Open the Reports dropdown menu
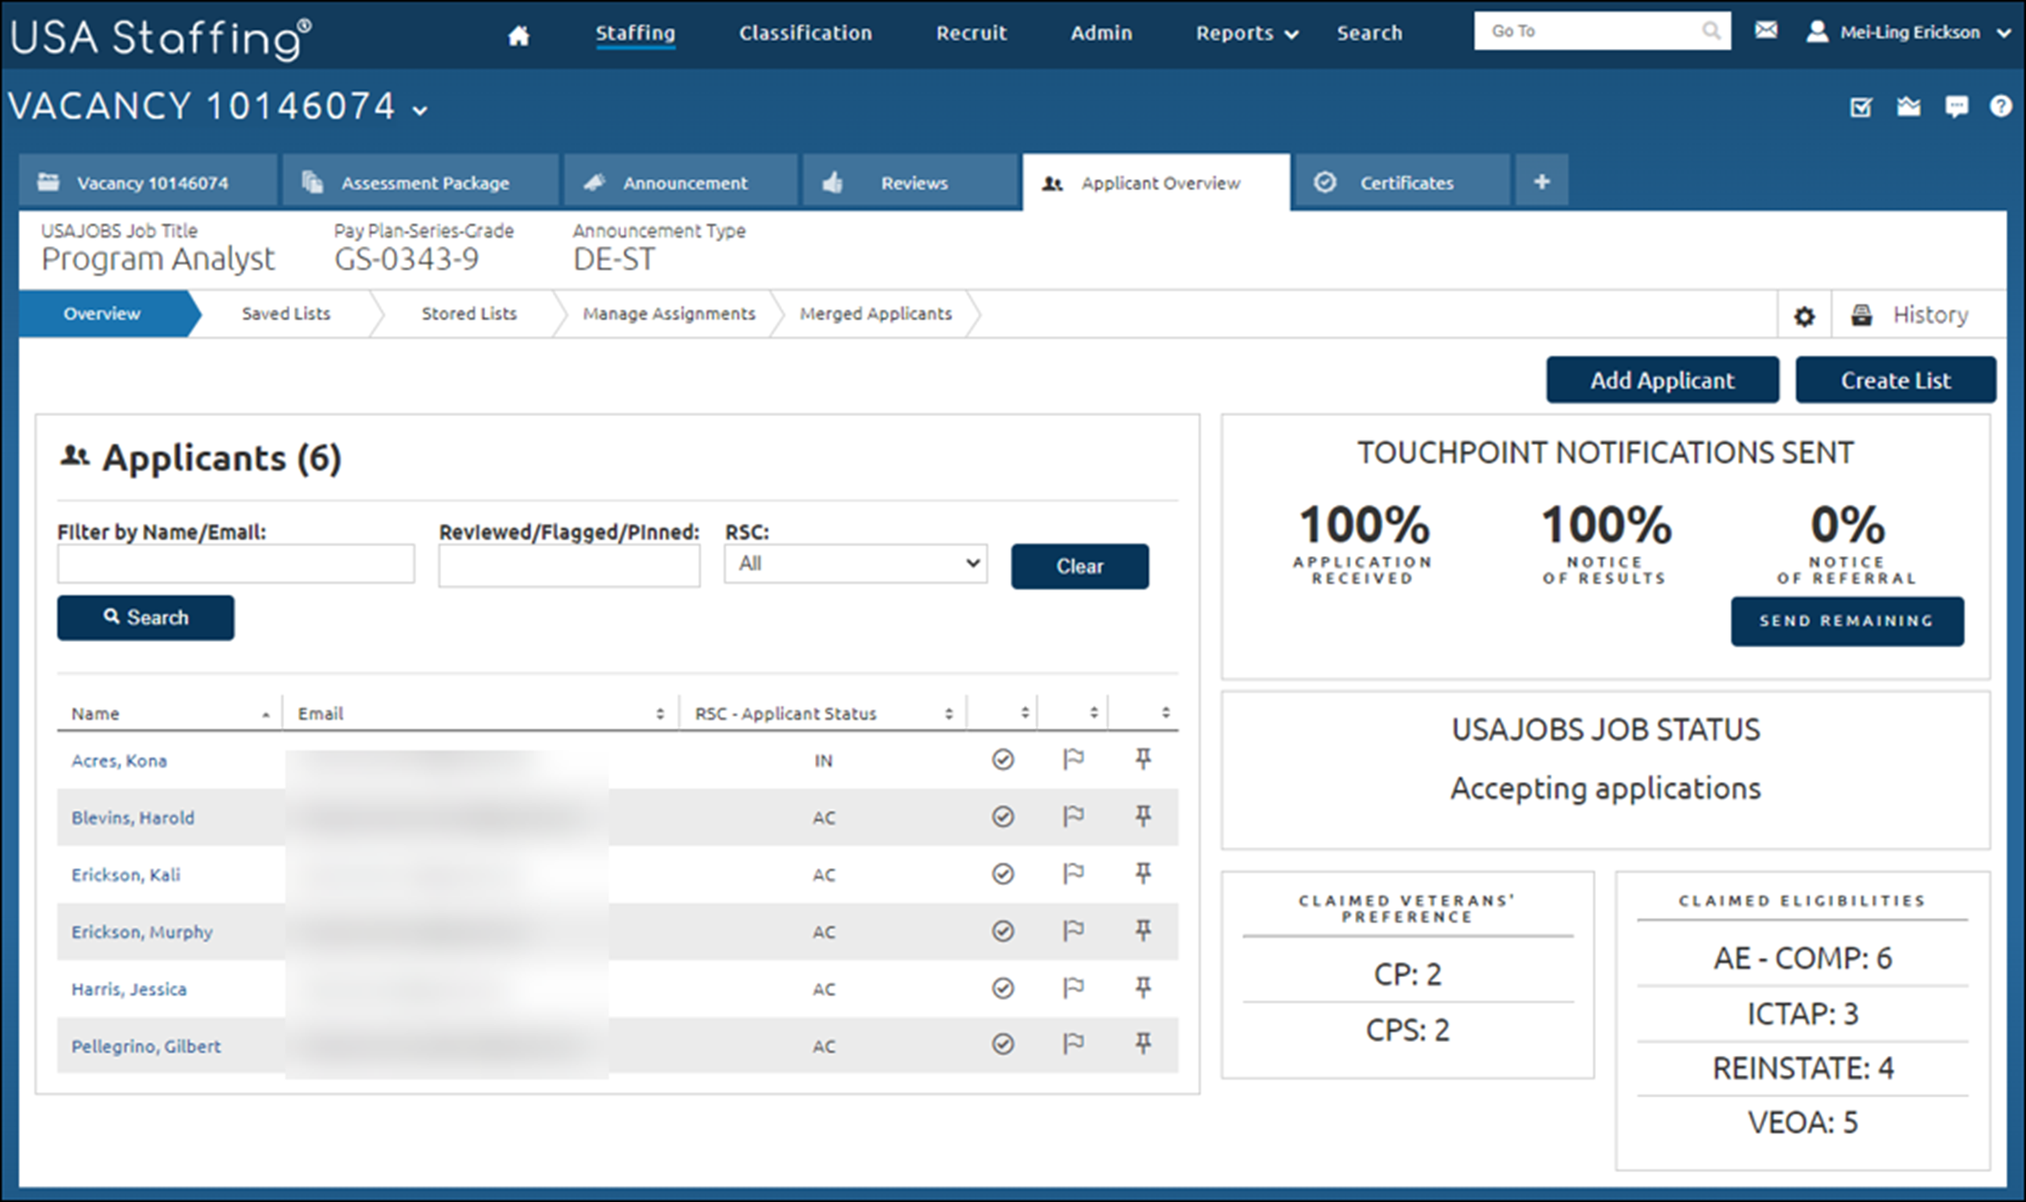Screen dimensions: 2026x1202 coord(1246,33)
